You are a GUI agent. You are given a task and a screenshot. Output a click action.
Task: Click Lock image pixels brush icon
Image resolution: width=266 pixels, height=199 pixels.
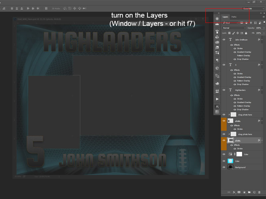point(234,33)
